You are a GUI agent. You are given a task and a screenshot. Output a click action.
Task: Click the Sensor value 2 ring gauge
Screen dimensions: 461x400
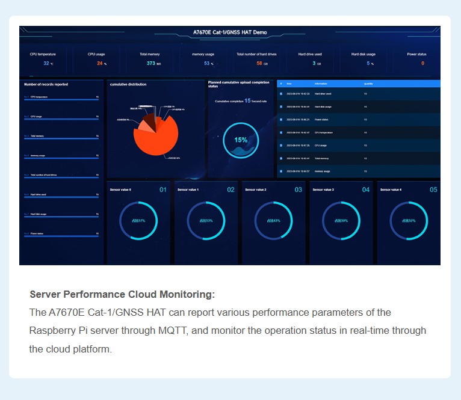coord(274,221)
